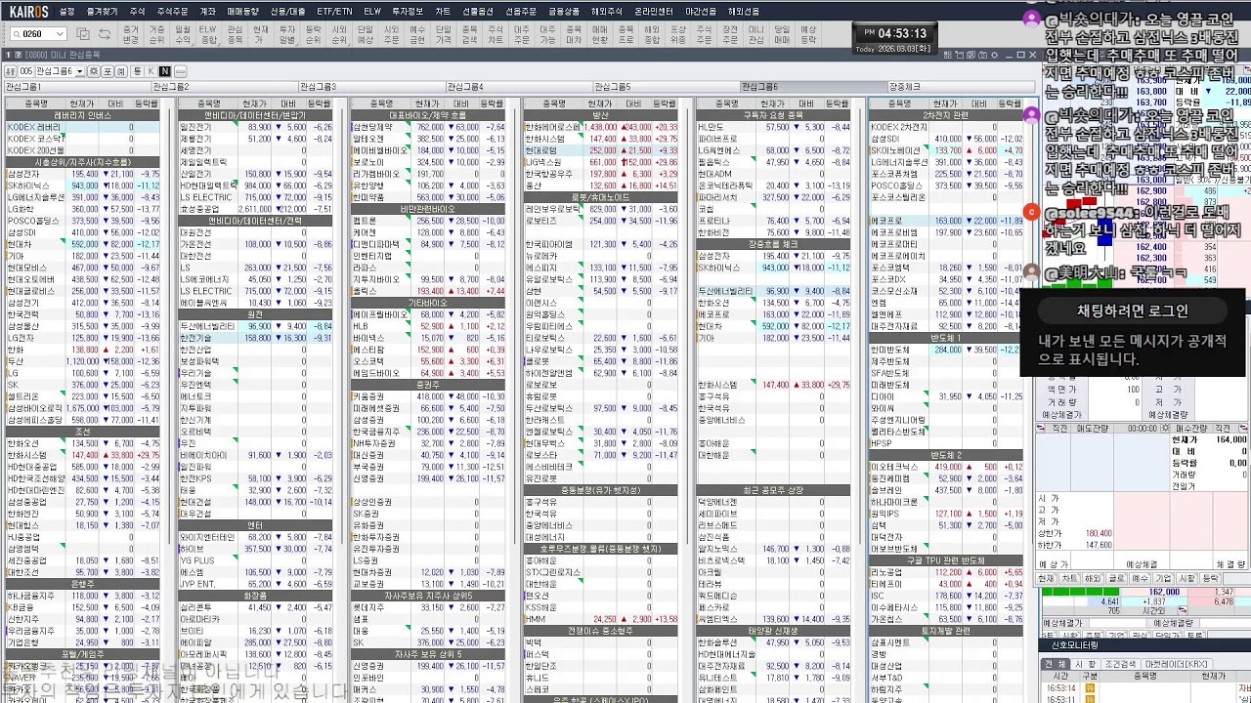Expand the 관심그룹6 group dropdown
The height and width of the screenshot is (703, 1251).
(x=79, y=71)
